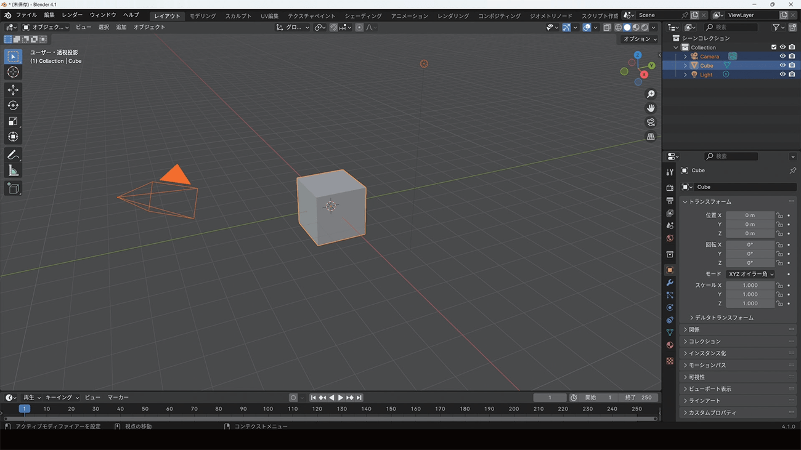Click the viewport zoom magnifier icon
This screenshot has width=801, height=450.
pyautogui.click(x=651, y=94)
